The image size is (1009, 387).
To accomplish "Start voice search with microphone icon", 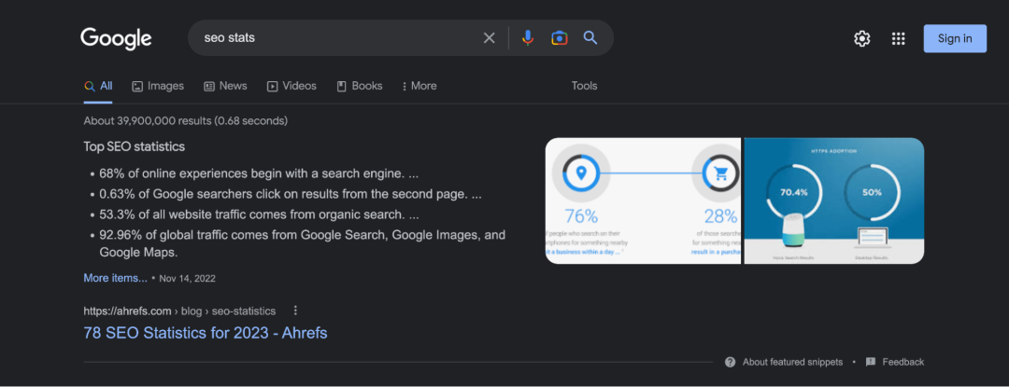I will pyautogui.click(x=528, y=38).
